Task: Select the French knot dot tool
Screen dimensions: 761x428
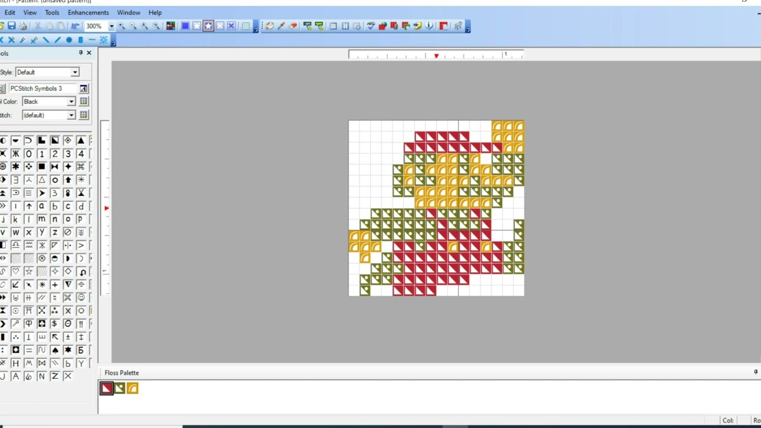Action: pos(69,40)
